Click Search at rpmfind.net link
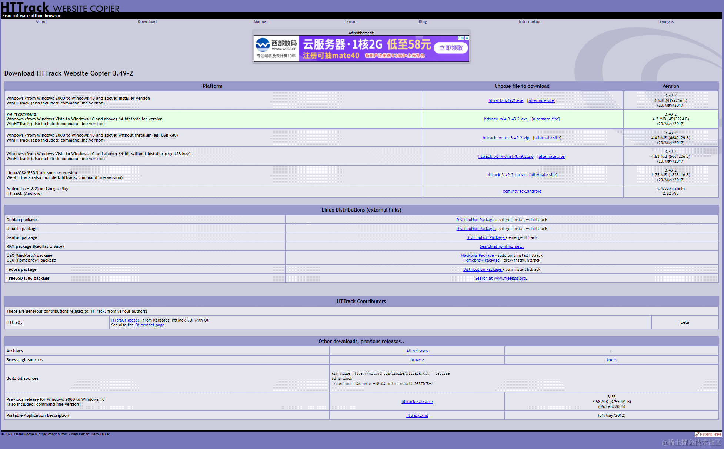 point(501,247)
